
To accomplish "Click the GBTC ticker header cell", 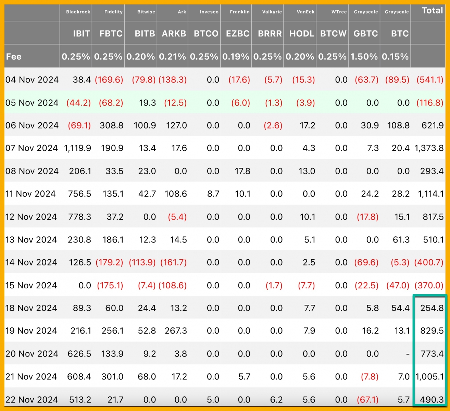I will [366, 34].
